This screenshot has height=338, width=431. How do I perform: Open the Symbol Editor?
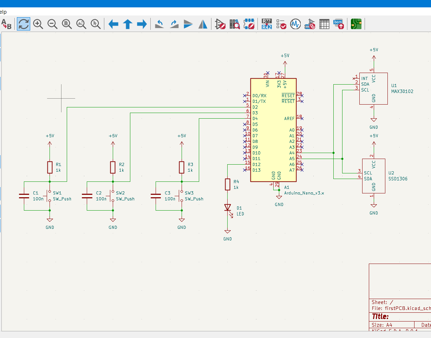click(220, 24)
